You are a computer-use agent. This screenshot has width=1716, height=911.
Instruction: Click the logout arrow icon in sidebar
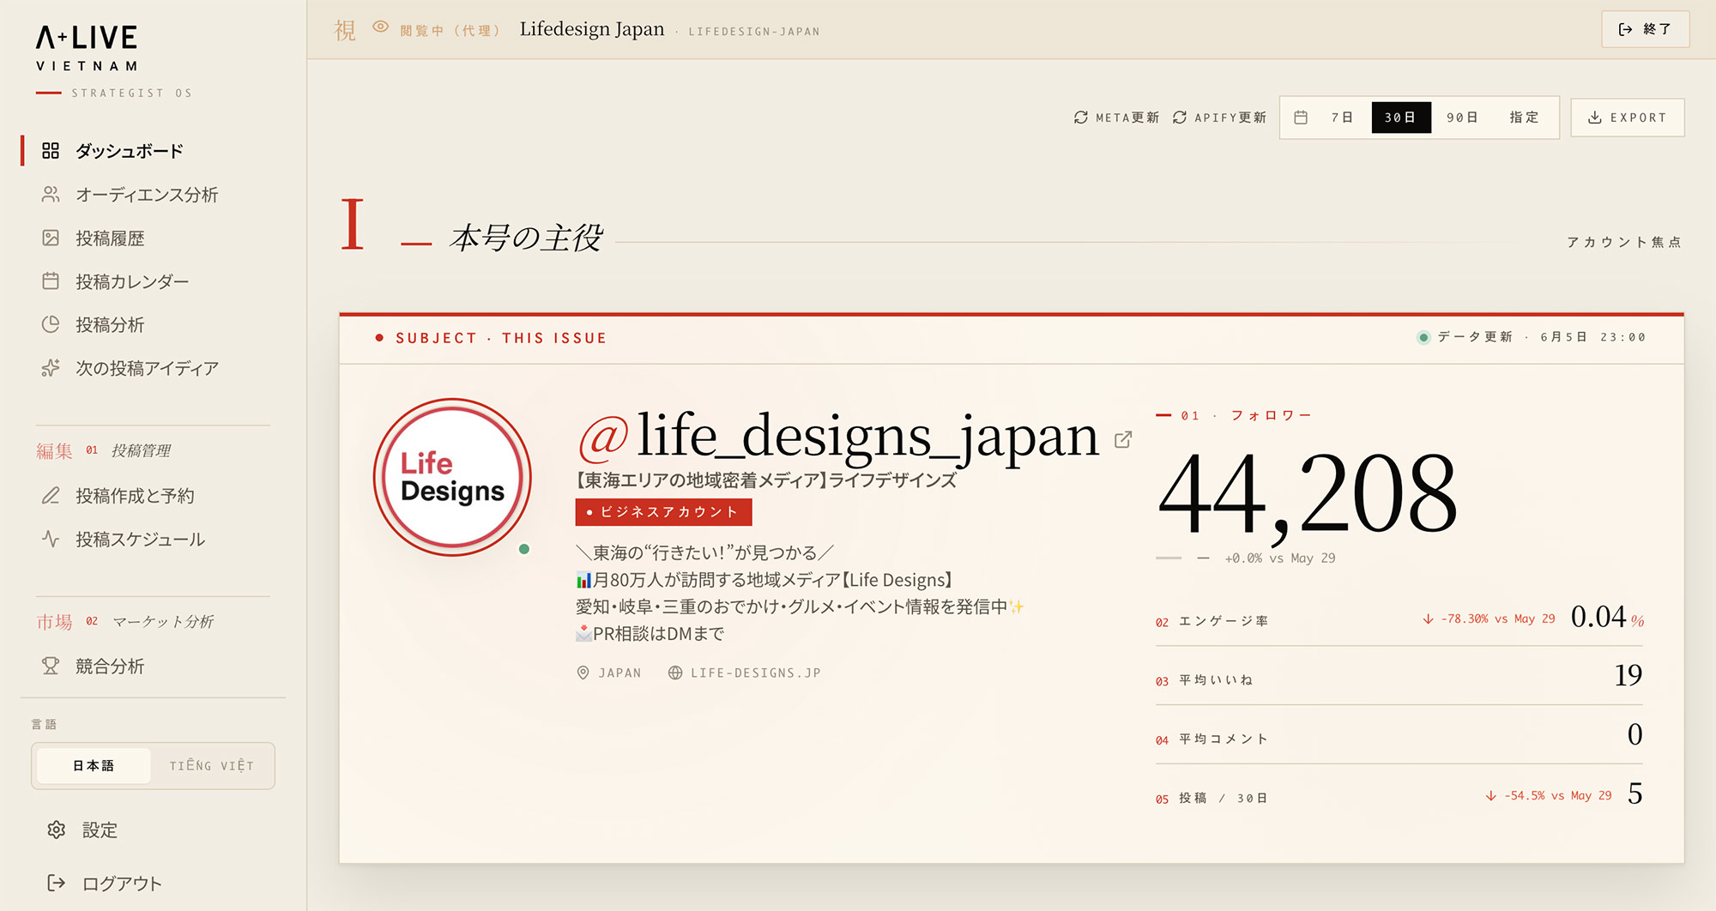point(57,883)
